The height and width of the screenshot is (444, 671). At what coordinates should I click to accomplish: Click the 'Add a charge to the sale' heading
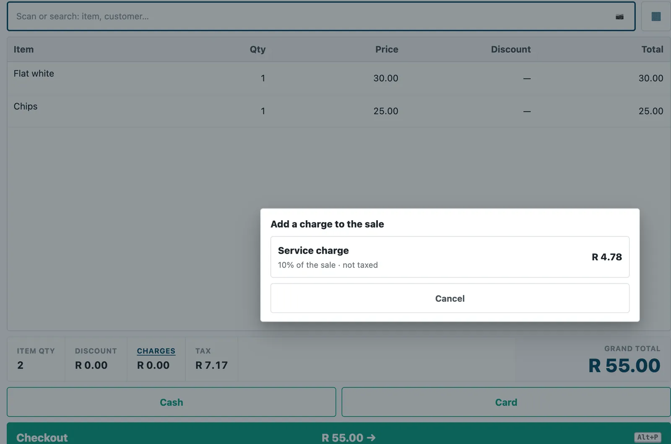(327, 224)
